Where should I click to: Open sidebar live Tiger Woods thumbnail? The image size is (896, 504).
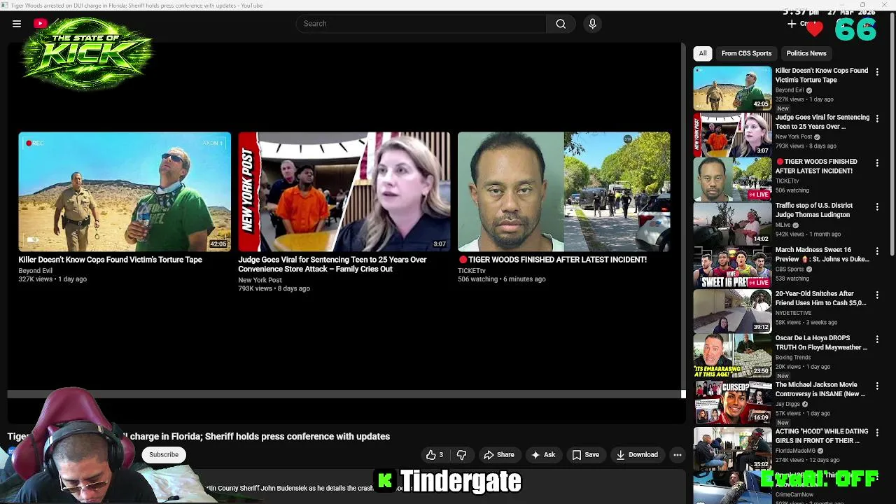pos(732,179)
